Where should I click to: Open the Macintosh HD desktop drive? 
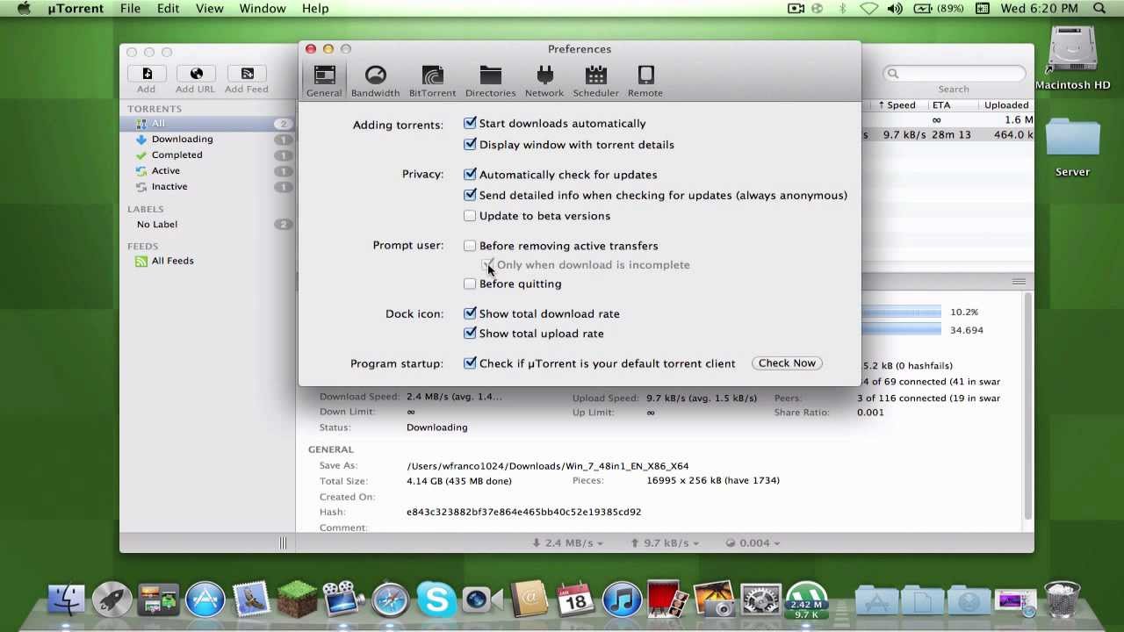[x=1072, y=57]
